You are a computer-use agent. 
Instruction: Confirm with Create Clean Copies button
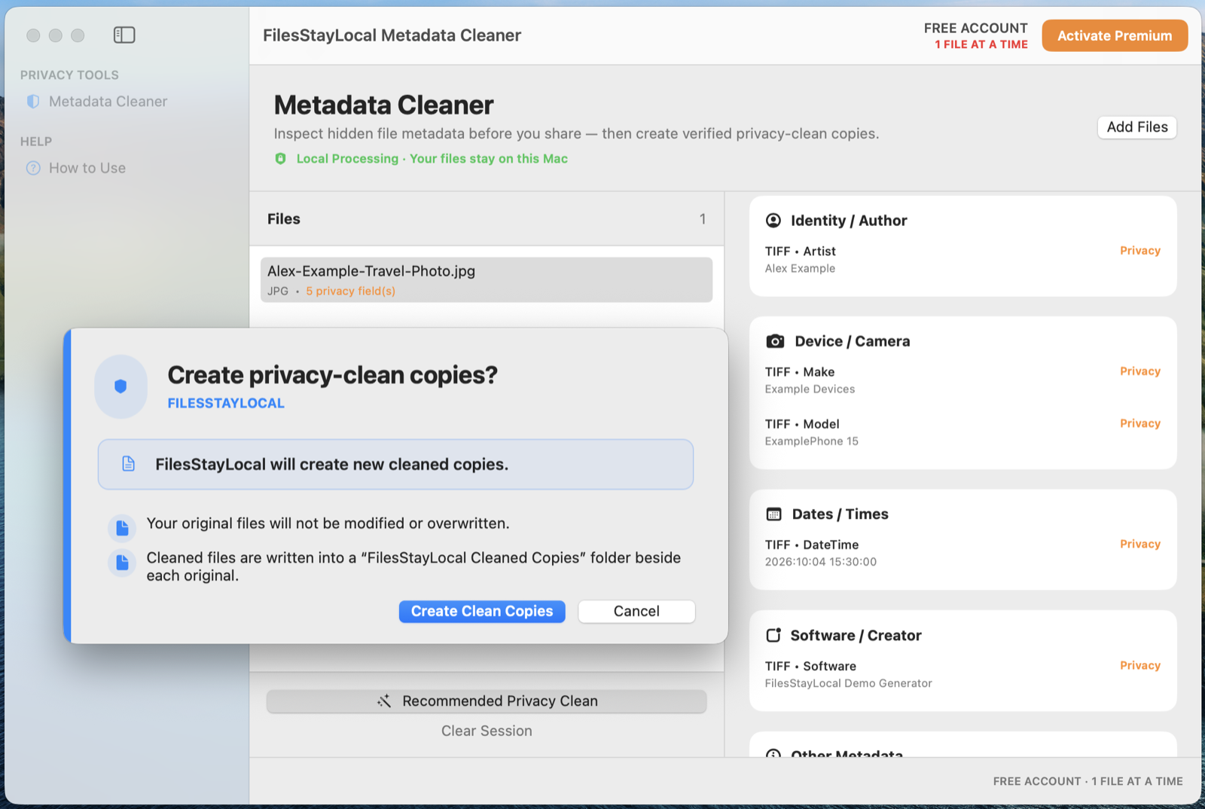(482, 611)
